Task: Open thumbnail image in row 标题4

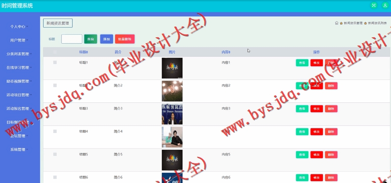Action: click(172, 137)
